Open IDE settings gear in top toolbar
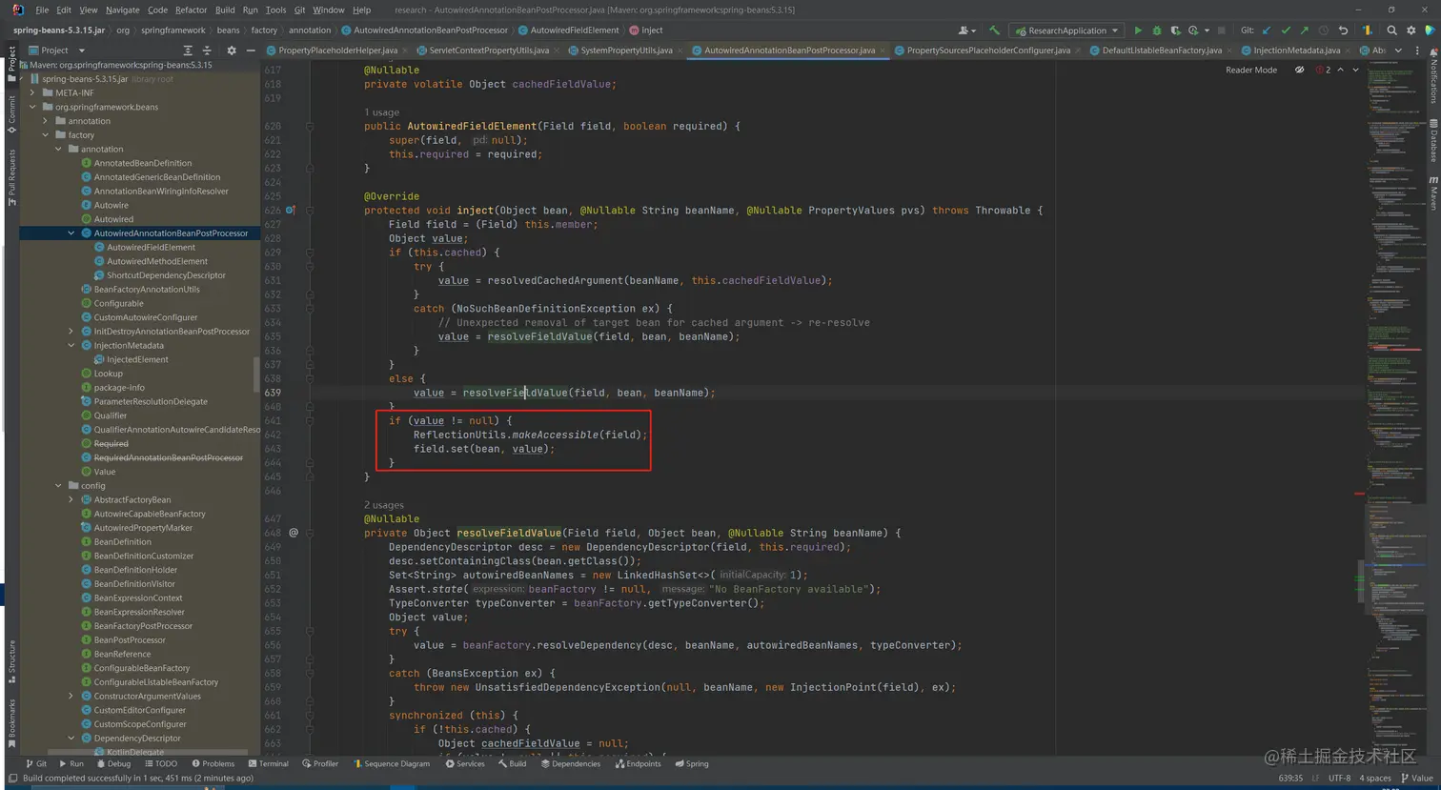Image resolution: width=1441 pixels, height=790 pixels. (1411, 30)
